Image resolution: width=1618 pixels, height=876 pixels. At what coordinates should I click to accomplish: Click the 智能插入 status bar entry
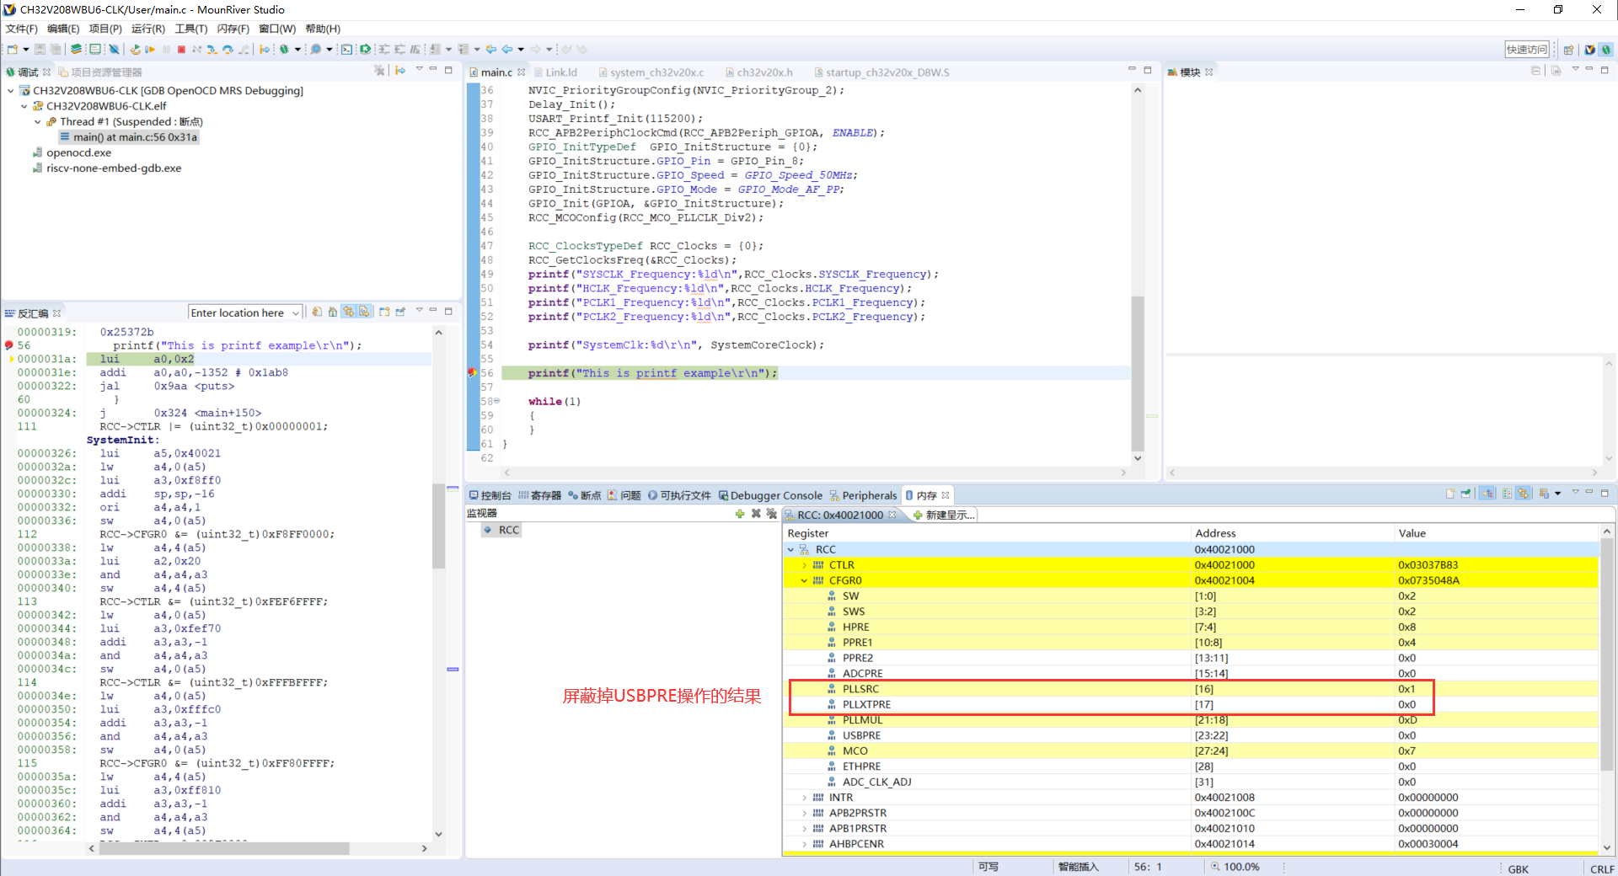click(1079, 867)
